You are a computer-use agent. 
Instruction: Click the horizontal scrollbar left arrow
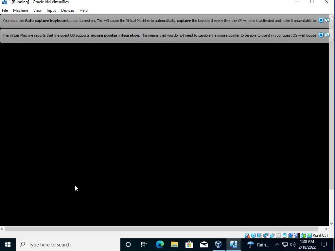(2, 229)
